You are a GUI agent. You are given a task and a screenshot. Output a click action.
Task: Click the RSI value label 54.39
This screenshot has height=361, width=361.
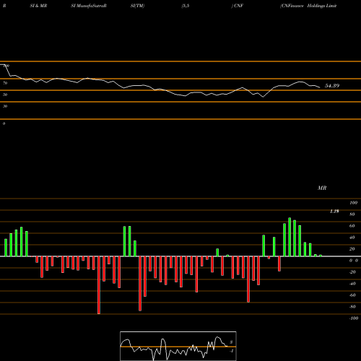pos(332,86)
